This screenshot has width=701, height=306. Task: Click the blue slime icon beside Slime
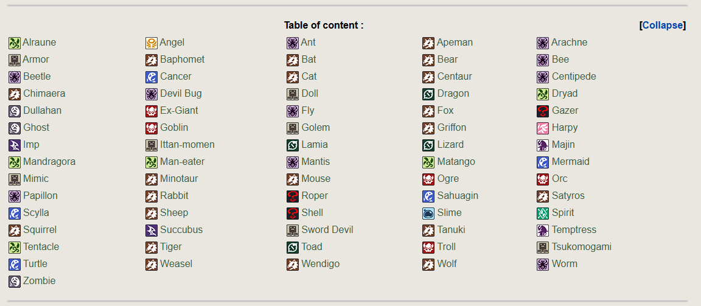point(428,213)
